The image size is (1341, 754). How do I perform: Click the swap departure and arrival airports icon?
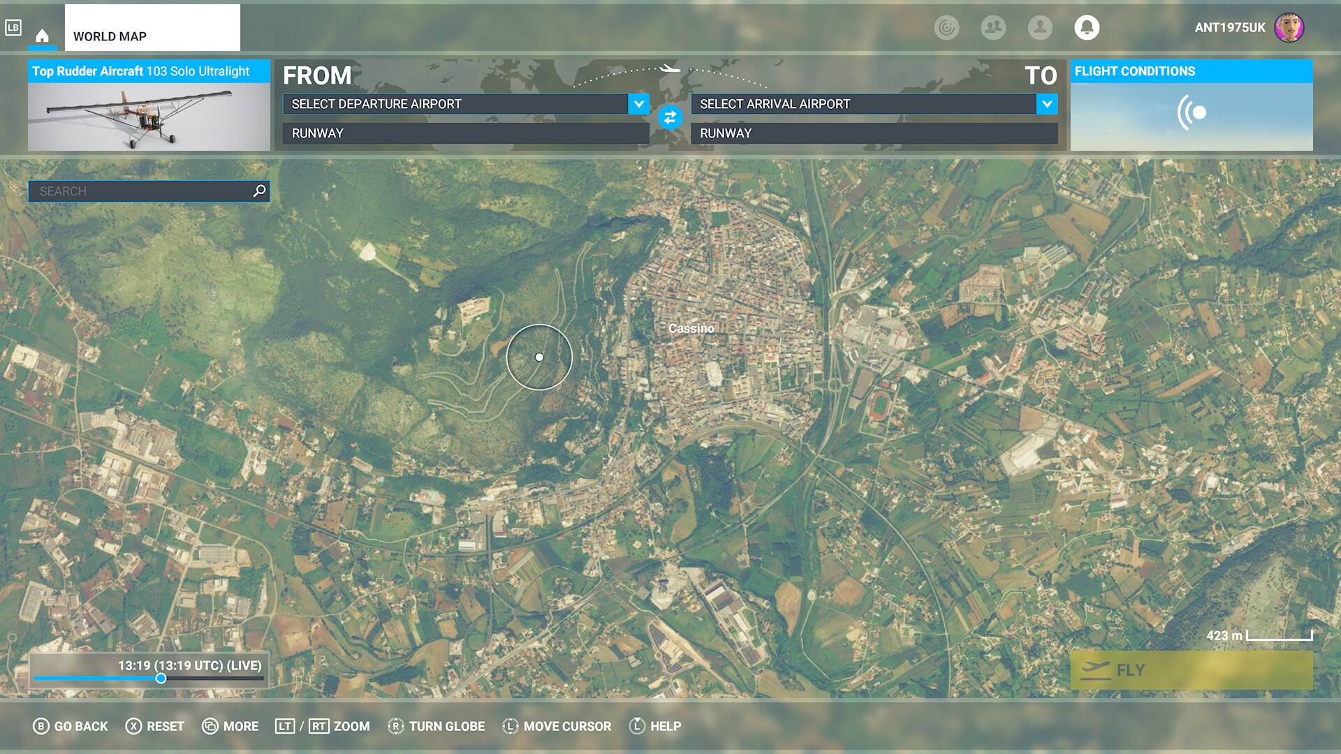[670, 119]
